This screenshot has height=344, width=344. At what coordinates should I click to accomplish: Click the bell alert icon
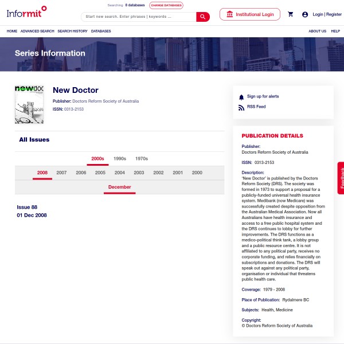[x=241, y=97]
